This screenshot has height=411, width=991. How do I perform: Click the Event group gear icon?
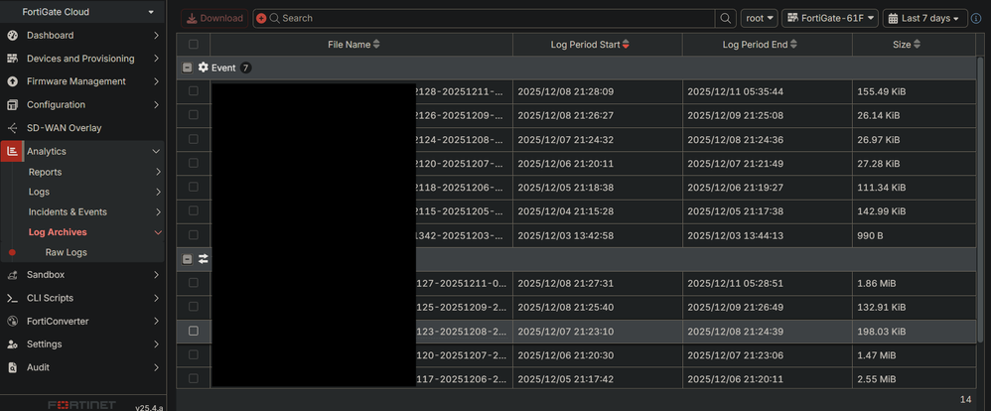point(203,68)
